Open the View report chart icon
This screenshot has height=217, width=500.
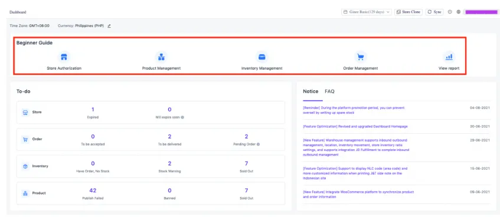pos(449,57)
